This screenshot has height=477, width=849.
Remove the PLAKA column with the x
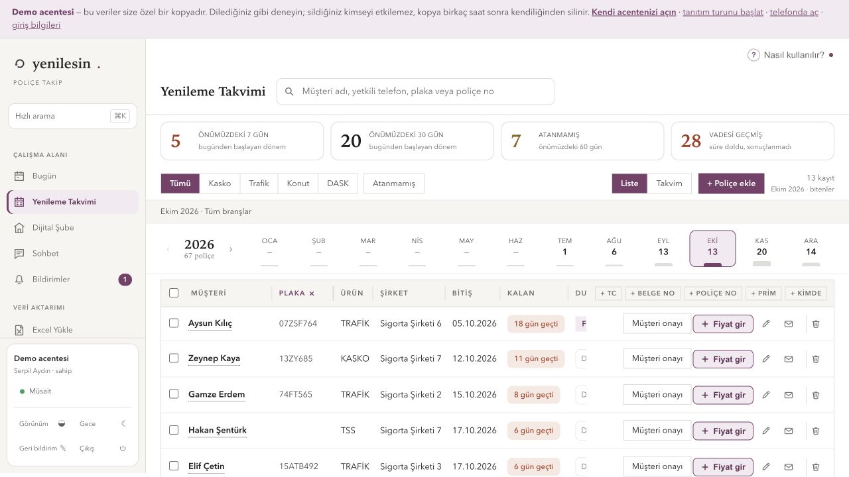tap(312, 293)
